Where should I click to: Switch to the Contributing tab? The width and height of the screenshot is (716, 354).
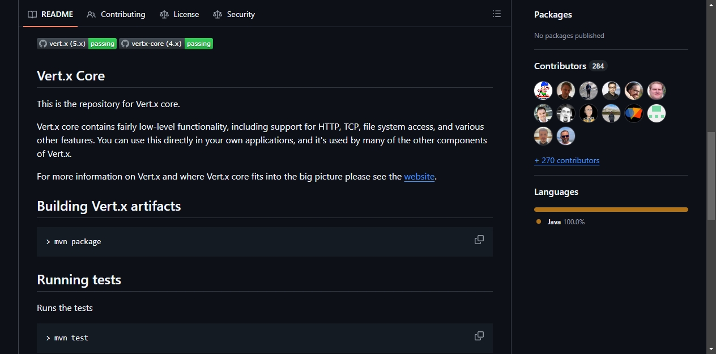[x=116, y=14]
